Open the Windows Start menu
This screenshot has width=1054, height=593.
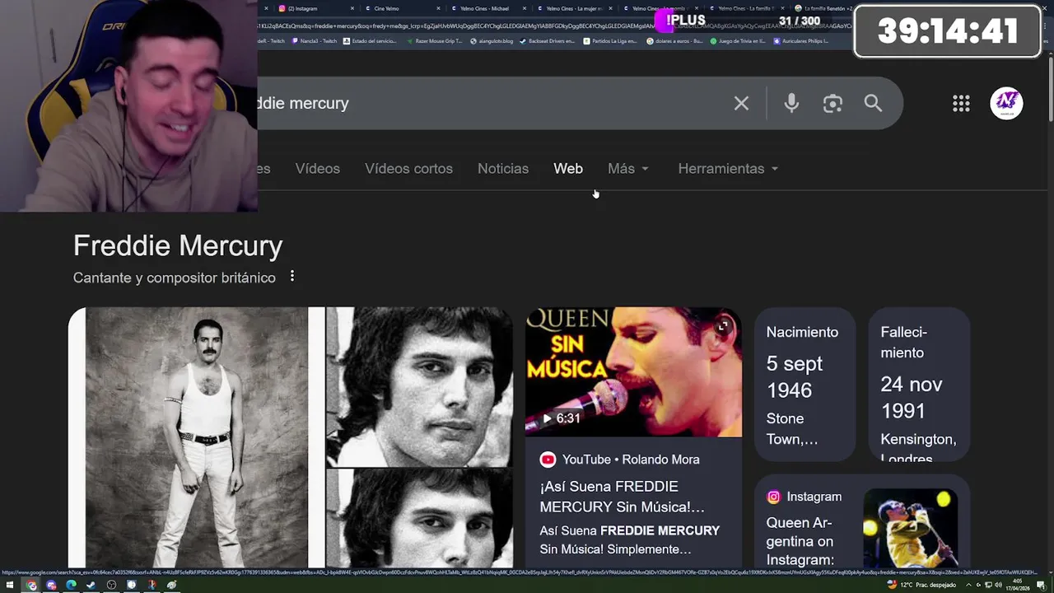(x=10, y=586)
